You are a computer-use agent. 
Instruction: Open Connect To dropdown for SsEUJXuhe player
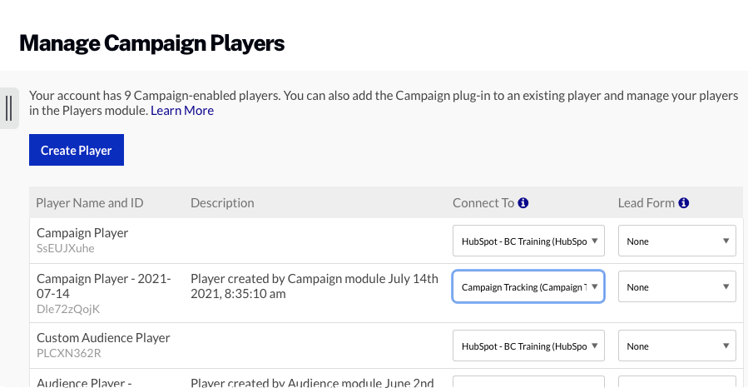click(528, 241)
